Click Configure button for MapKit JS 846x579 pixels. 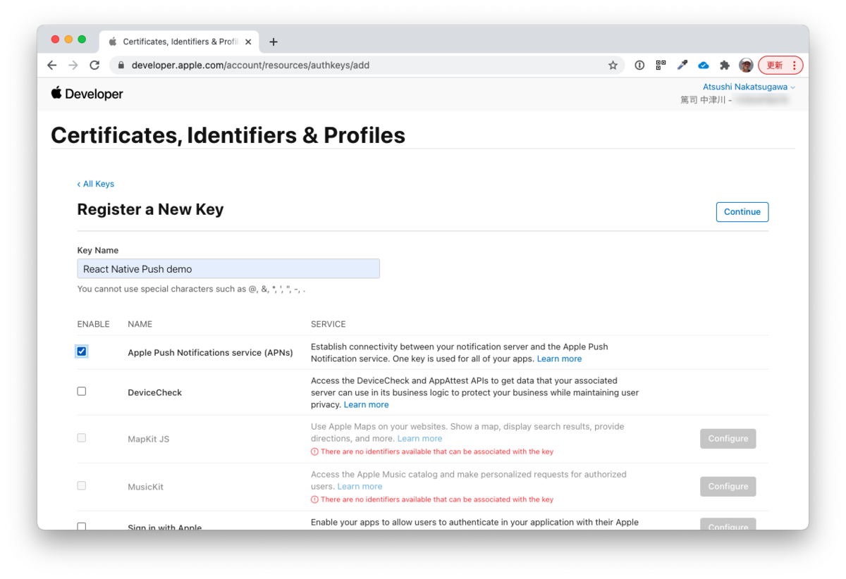[x=728, y=438]
